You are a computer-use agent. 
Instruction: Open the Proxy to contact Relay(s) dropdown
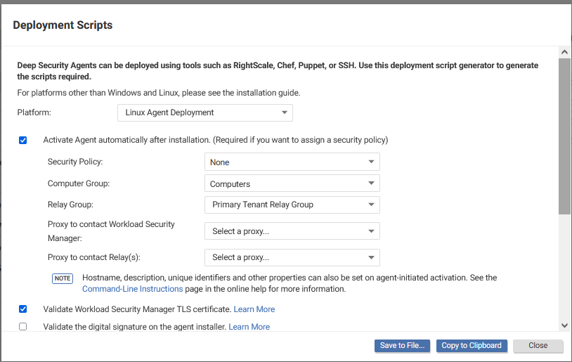coord(292,258)
